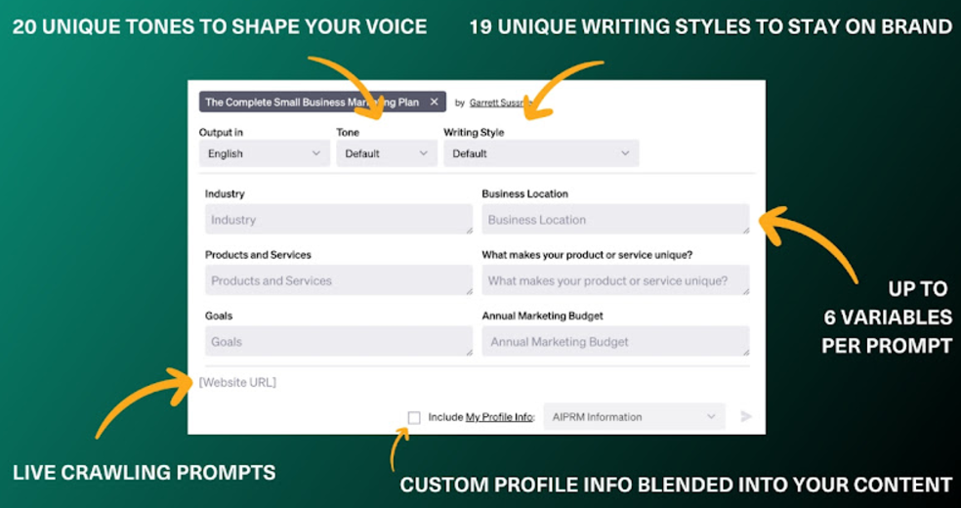Focus the Business Location field
The height and width of the screenshot is (508, 961).
[x=615, y=220]
